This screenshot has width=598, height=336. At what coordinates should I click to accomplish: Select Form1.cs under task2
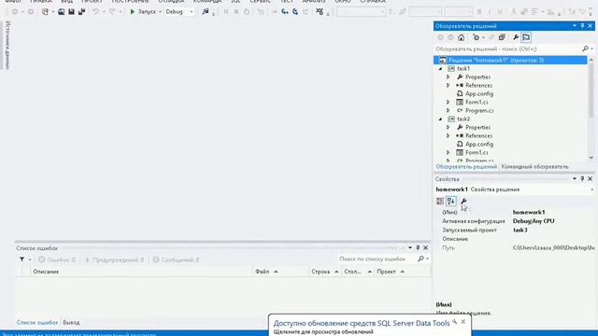(477, 152)
